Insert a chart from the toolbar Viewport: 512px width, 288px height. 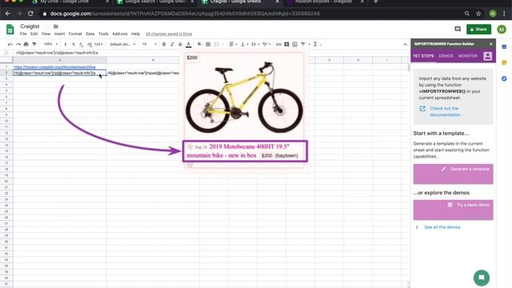point(294,44)
